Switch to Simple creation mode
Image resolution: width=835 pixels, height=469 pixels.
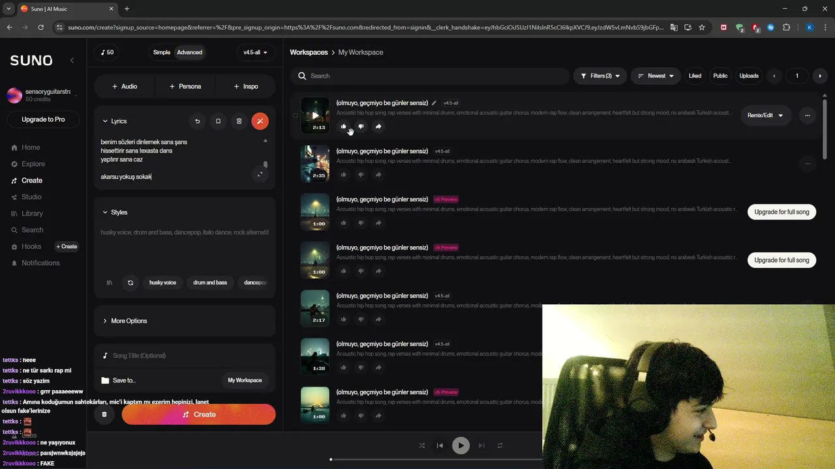coord(162,52)
